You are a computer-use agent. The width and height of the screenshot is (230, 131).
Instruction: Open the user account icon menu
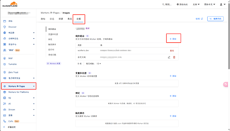pyautogui.click(x=222, y=4)
